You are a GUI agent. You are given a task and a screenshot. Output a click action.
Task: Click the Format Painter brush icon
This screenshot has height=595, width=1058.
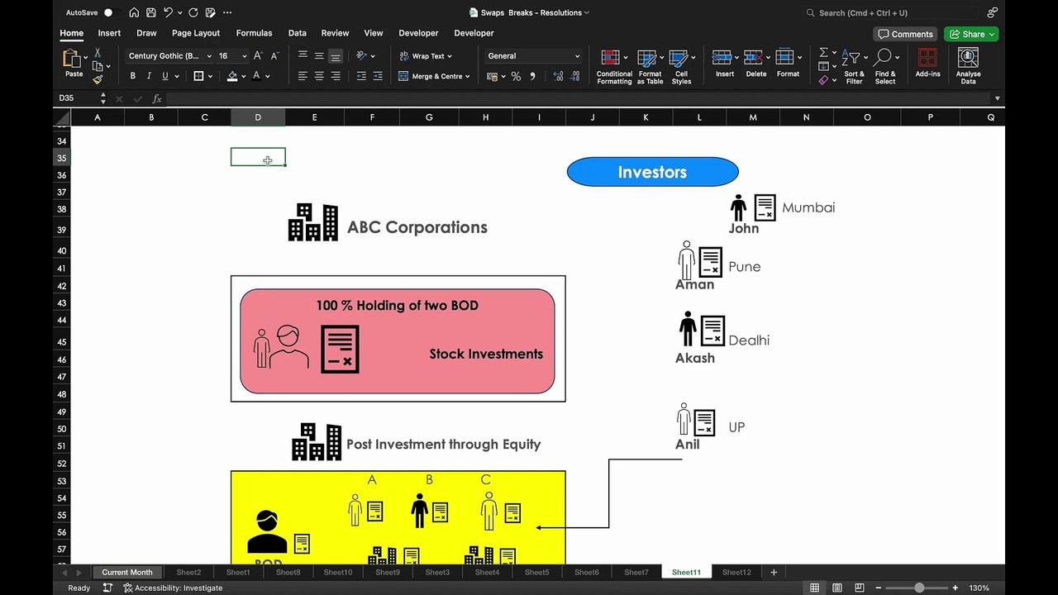[98, 80]
